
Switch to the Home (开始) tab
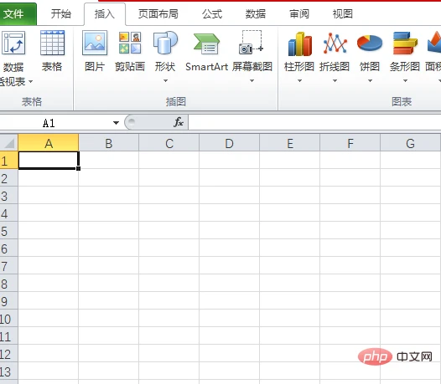click(61, 13)
